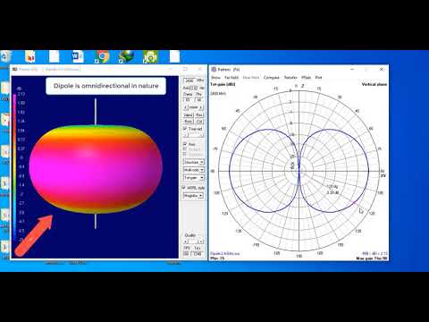Click the Quality scrollbar left arrow
The height and width of the screenshot is (322, 429).
[185, 241]
